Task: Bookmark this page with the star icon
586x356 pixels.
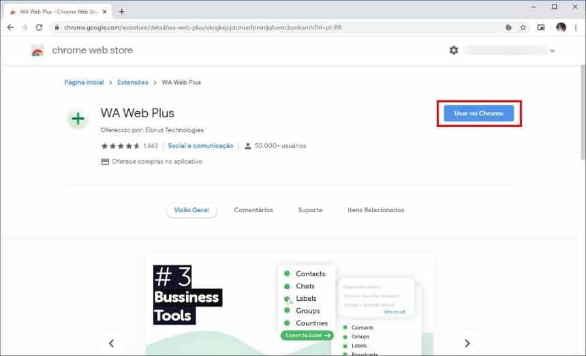Action: [523, 27]
